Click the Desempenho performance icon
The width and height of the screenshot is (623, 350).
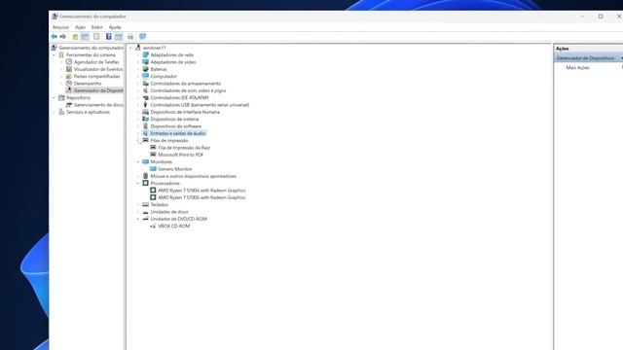click(69, 84)
